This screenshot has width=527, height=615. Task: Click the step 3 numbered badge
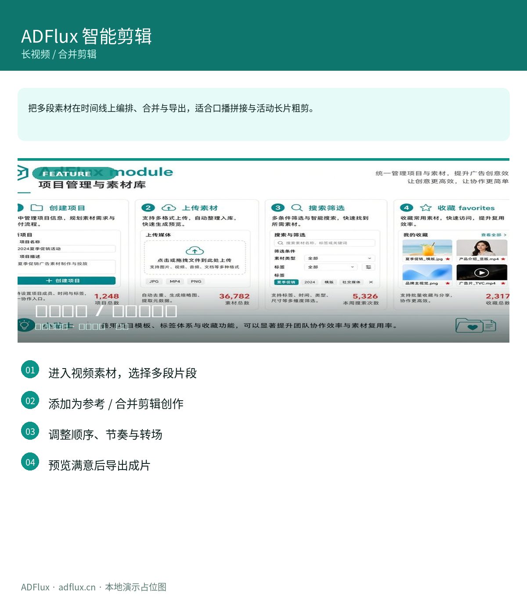pos(278,208)
